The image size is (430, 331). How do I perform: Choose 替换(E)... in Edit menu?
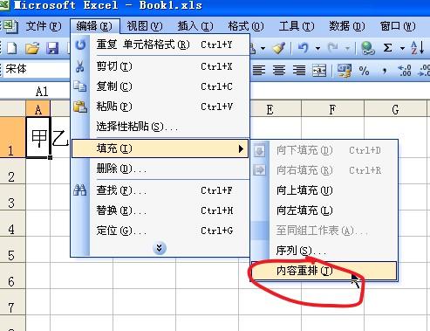[160, 210]
